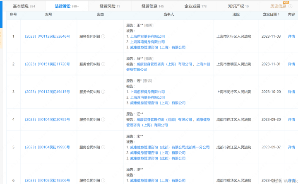This screenshot has height=184, width=298.
Task: Open case (2023)沪0151民初11720号
Action: [47, 64]
